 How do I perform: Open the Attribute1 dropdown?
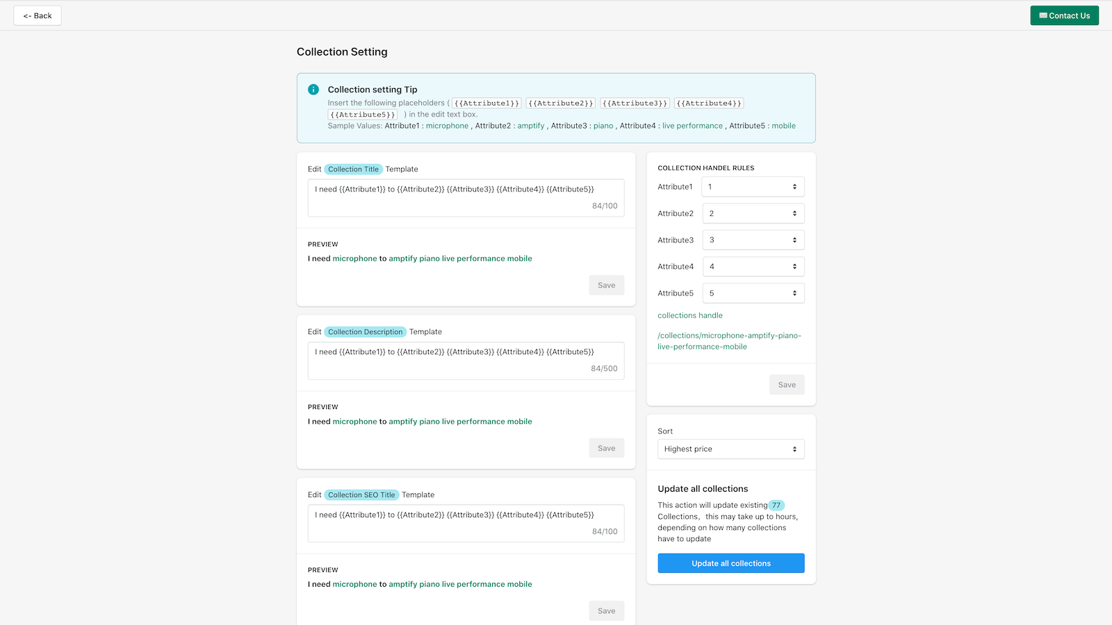click(x=753, y=187)
